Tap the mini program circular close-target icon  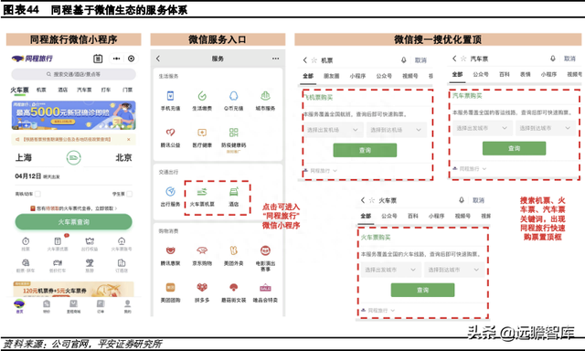[131, 58]
